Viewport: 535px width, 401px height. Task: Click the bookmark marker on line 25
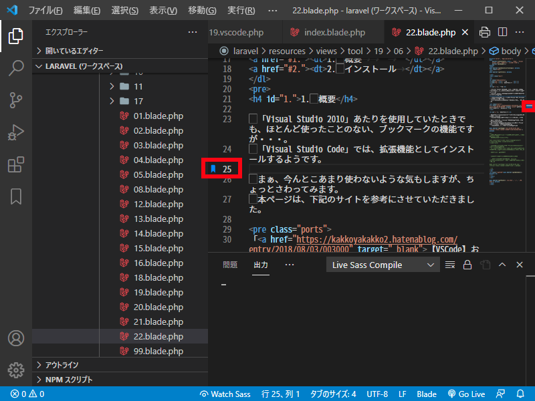pos(213,169)
